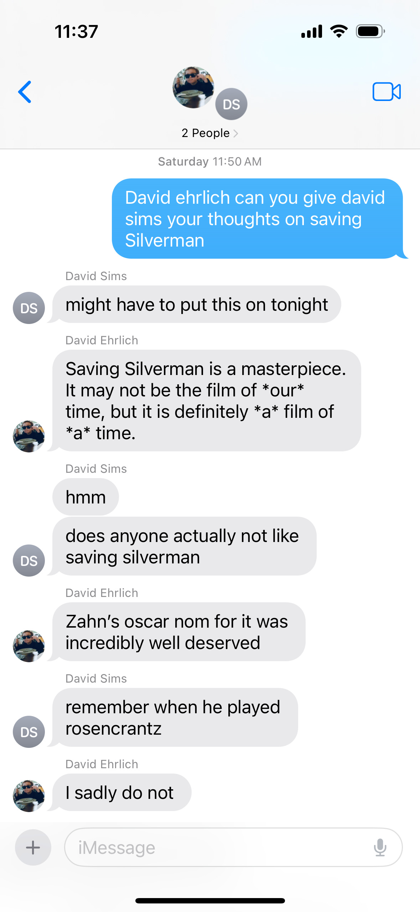Tap the blue back chevron

(x=25, y=92)
